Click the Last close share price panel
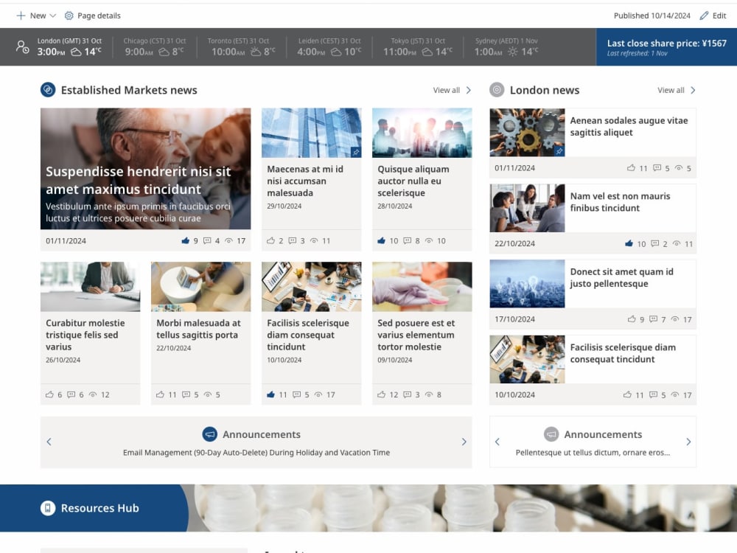 666,46
